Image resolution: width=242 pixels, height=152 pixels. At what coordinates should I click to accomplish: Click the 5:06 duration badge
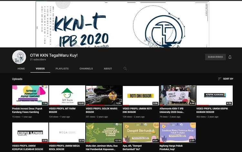[155, 103]
